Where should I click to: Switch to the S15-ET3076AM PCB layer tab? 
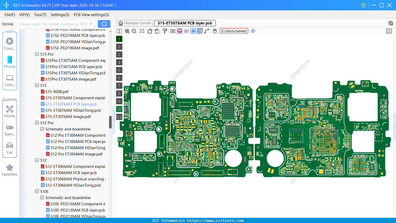coord(185,23)
